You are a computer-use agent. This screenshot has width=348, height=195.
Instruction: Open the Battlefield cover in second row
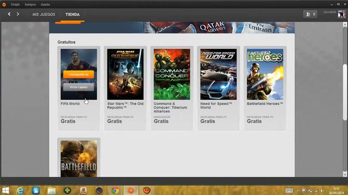[79, 159]
